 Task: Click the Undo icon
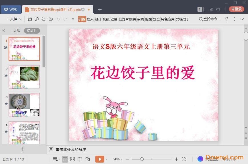tap(58, 19)
